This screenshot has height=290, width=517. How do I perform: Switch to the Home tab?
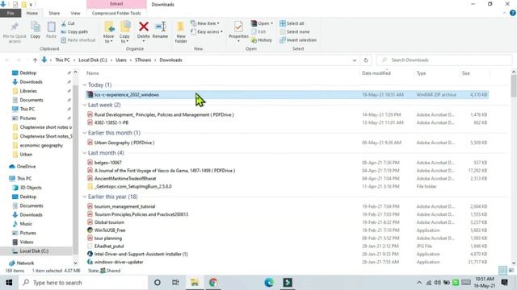[32, 13]
